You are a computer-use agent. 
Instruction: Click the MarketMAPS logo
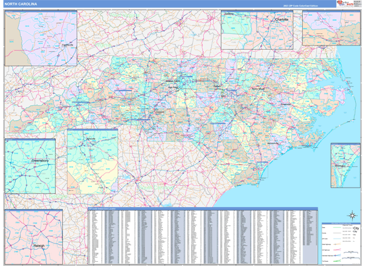345,4
